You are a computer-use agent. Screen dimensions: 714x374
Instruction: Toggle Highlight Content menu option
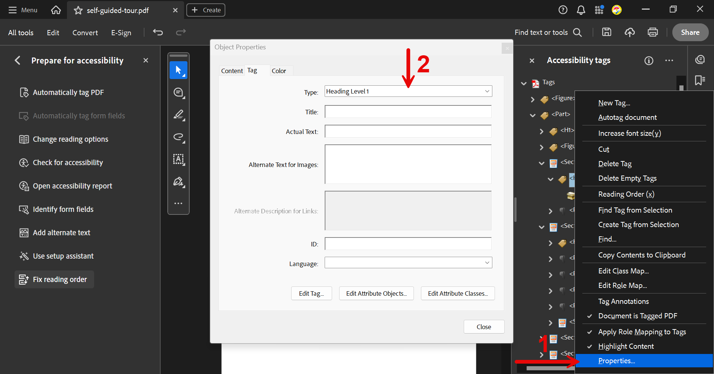coord(626,346)
